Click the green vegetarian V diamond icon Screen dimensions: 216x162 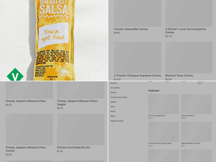tap(15, 75)
